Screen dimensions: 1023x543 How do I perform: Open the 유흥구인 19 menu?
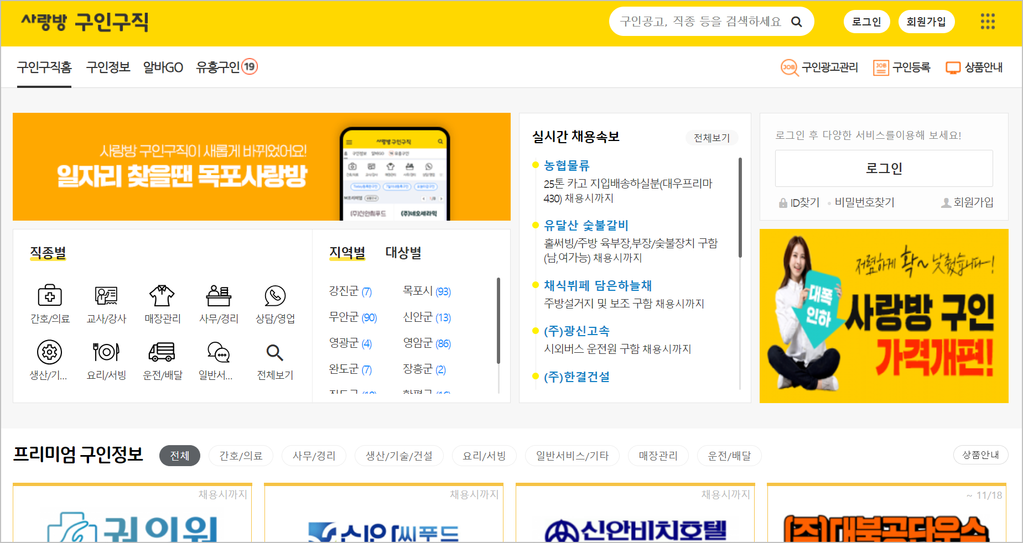tap(227, 67)
